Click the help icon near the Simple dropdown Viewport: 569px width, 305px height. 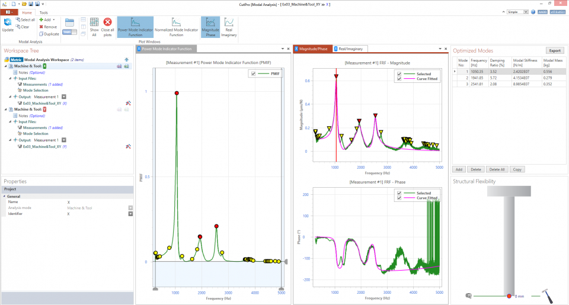(533, 12)
